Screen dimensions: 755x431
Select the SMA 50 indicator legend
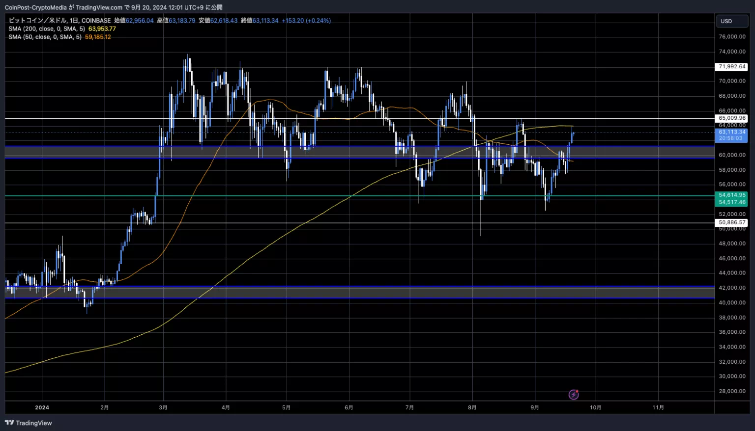45,37
